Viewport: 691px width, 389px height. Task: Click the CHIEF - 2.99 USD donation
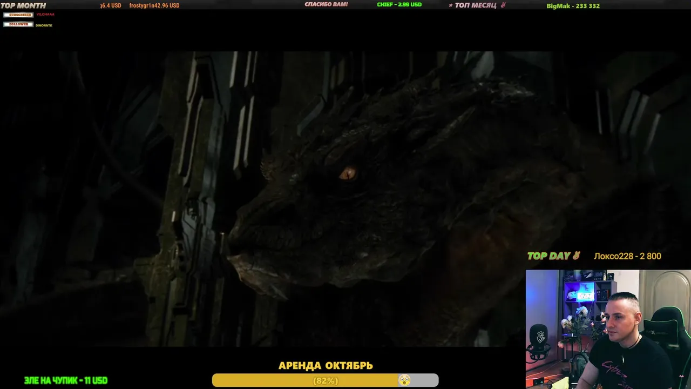(x=399, y=4)
